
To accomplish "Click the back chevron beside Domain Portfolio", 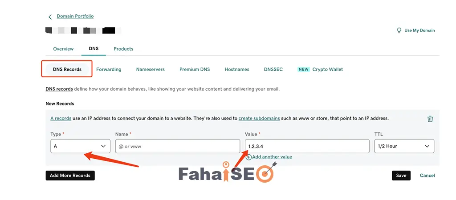I will (x=50, y=17).
